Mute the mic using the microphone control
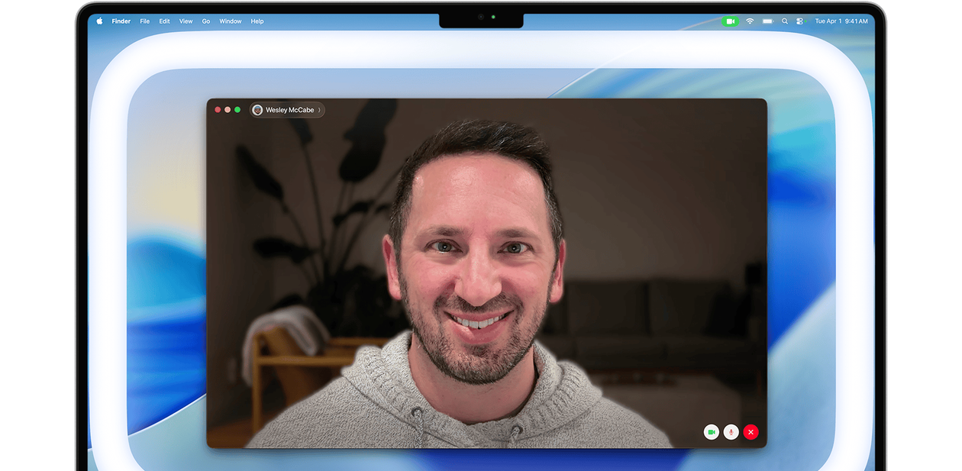This screenshot has height=471, width=962. coord(731,431)
